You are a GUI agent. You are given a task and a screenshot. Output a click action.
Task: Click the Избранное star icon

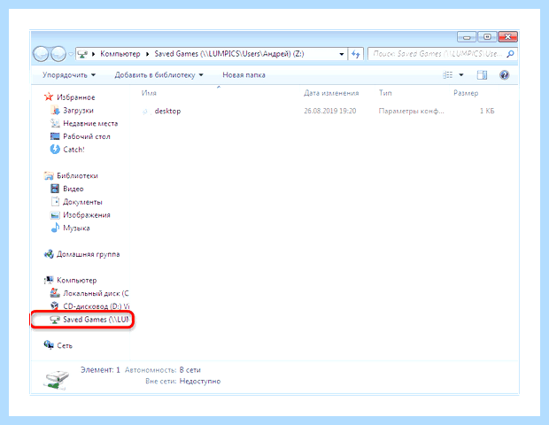click(49, 97)
